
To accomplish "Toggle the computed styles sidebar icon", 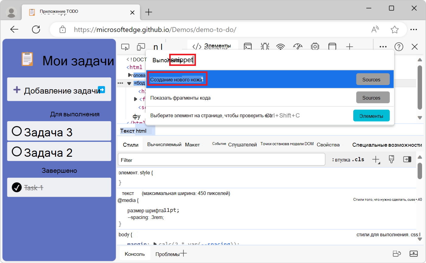I will (x=407, y=159).
